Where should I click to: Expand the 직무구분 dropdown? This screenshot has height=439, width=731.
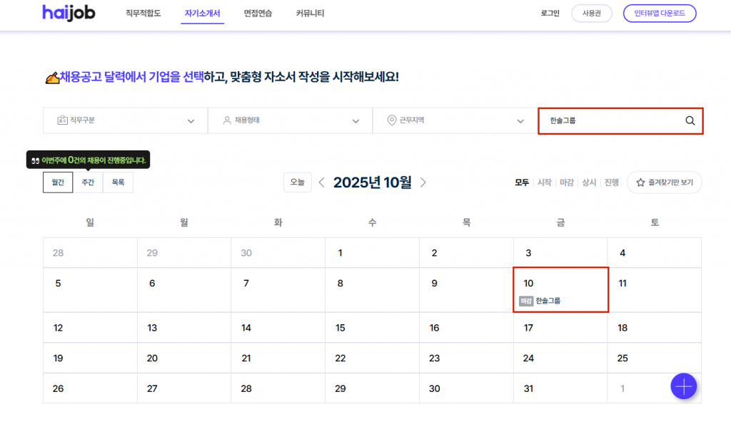pyautogui.click(x=125, y=121)
